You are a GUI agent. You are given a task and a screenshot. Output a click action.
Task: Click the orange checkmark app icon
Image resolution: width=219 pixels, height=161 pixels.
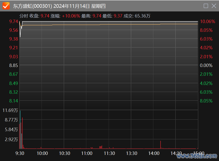6,6
